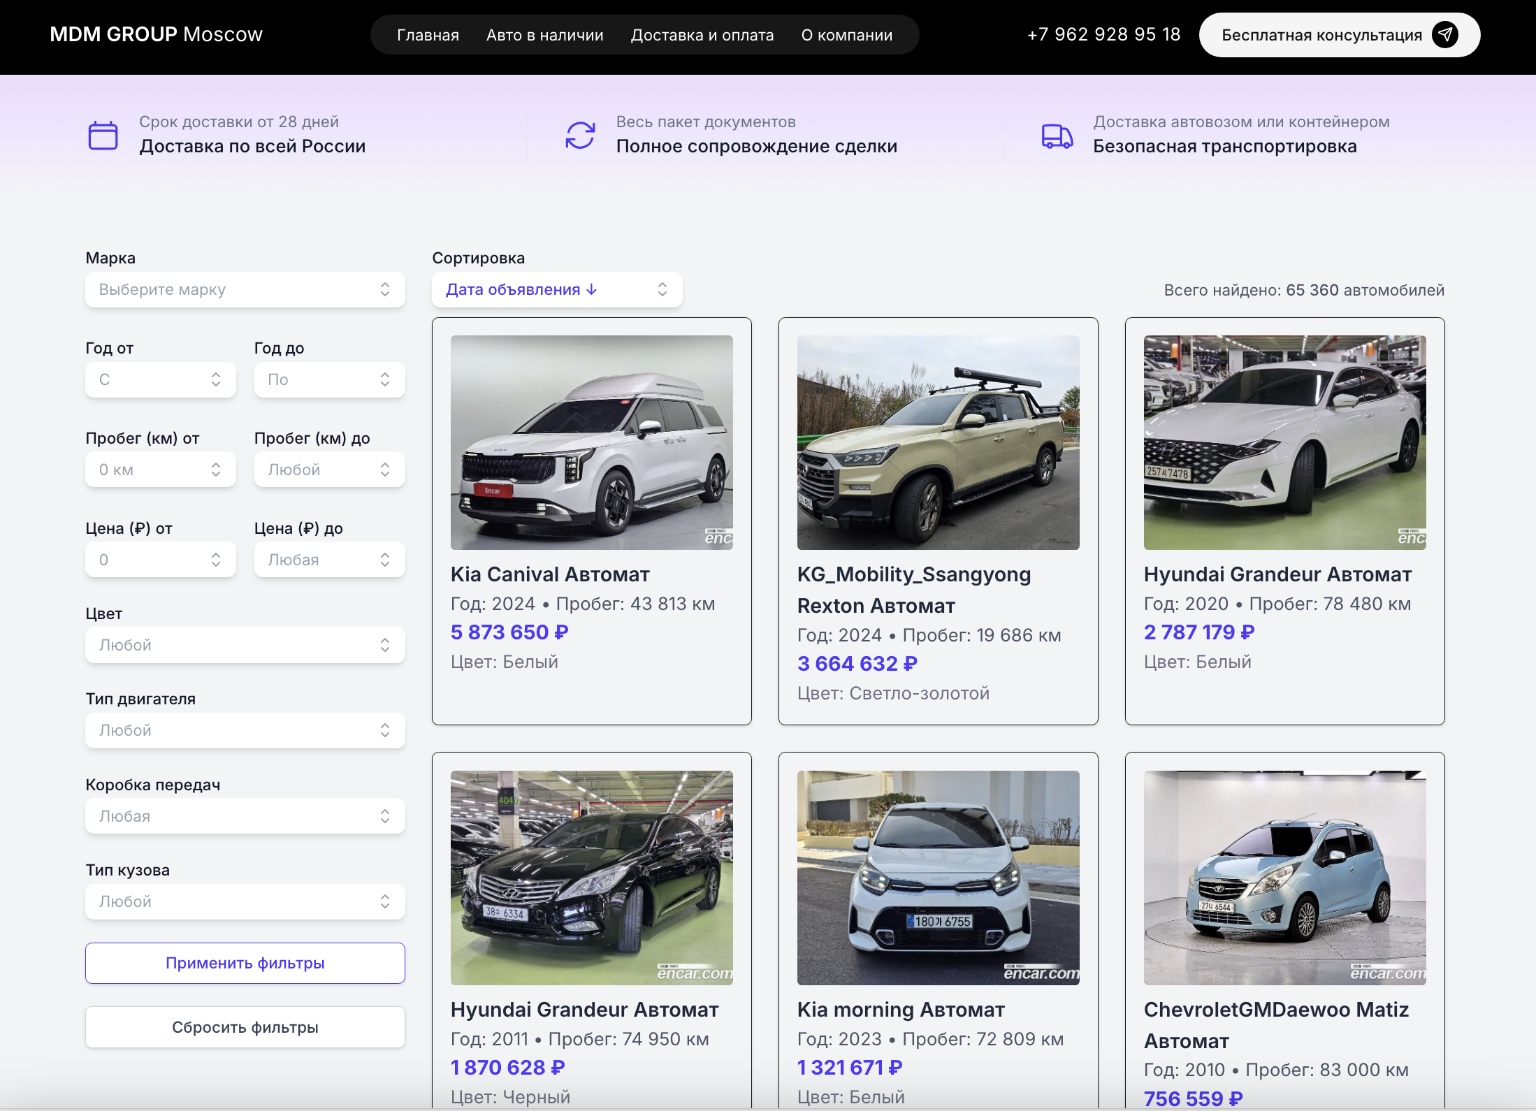Viewport: 1536px width, 1111px height.
Task: Expand the Коробка передач dropdown
Action: tap(245, 816)
